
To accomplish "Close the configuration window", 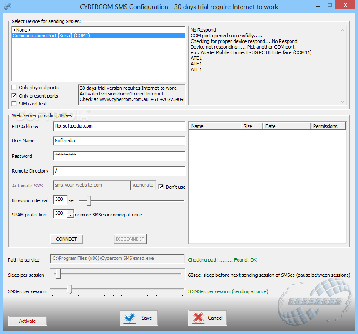I will (x=345, y=5).
